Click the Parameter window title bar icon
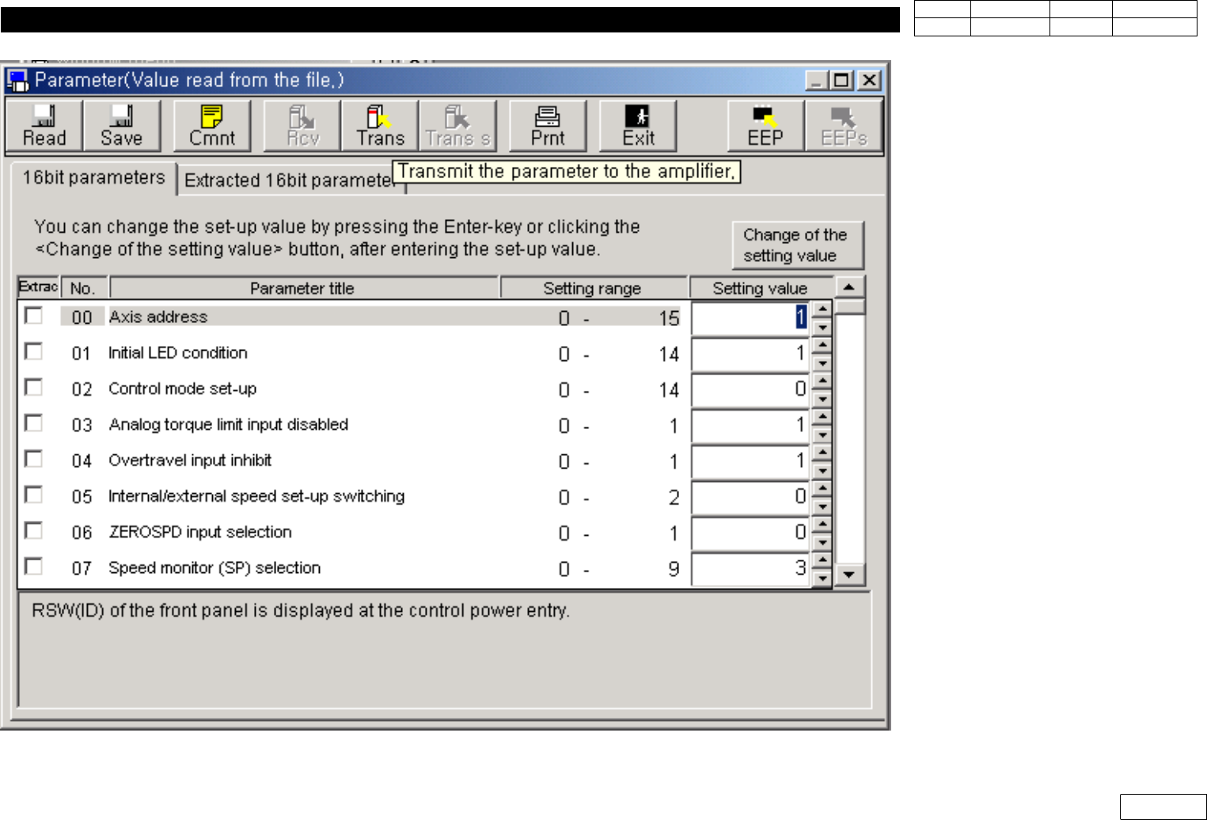 tap(17, 80)
